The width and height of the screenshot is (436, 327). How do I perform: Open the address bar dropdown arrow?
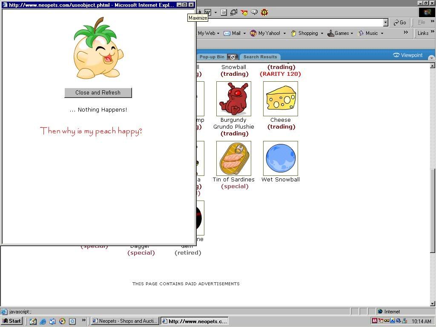[x=385, y=23]
